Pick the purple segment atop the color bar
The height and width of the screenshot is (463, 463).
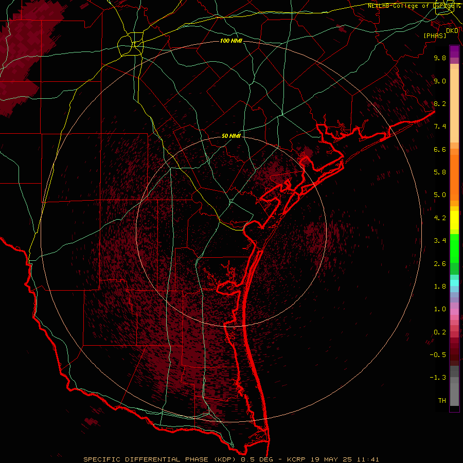454,52
